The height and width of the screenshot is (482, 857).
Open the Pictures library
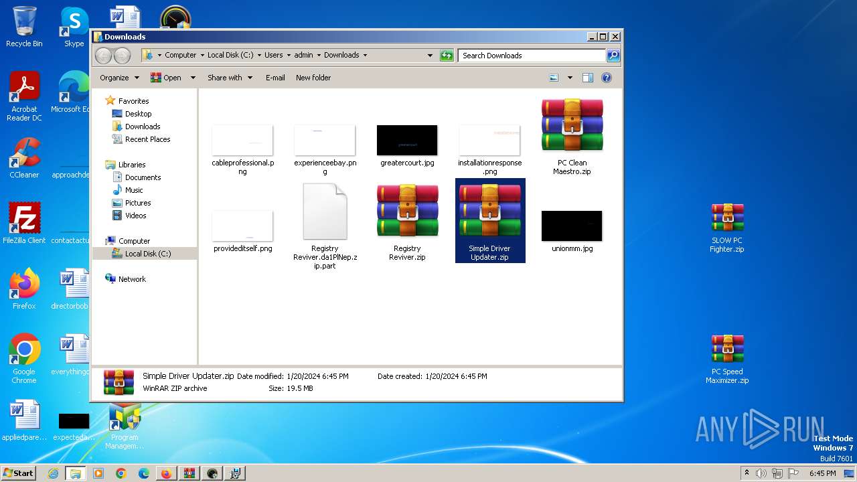pos(138,203)
